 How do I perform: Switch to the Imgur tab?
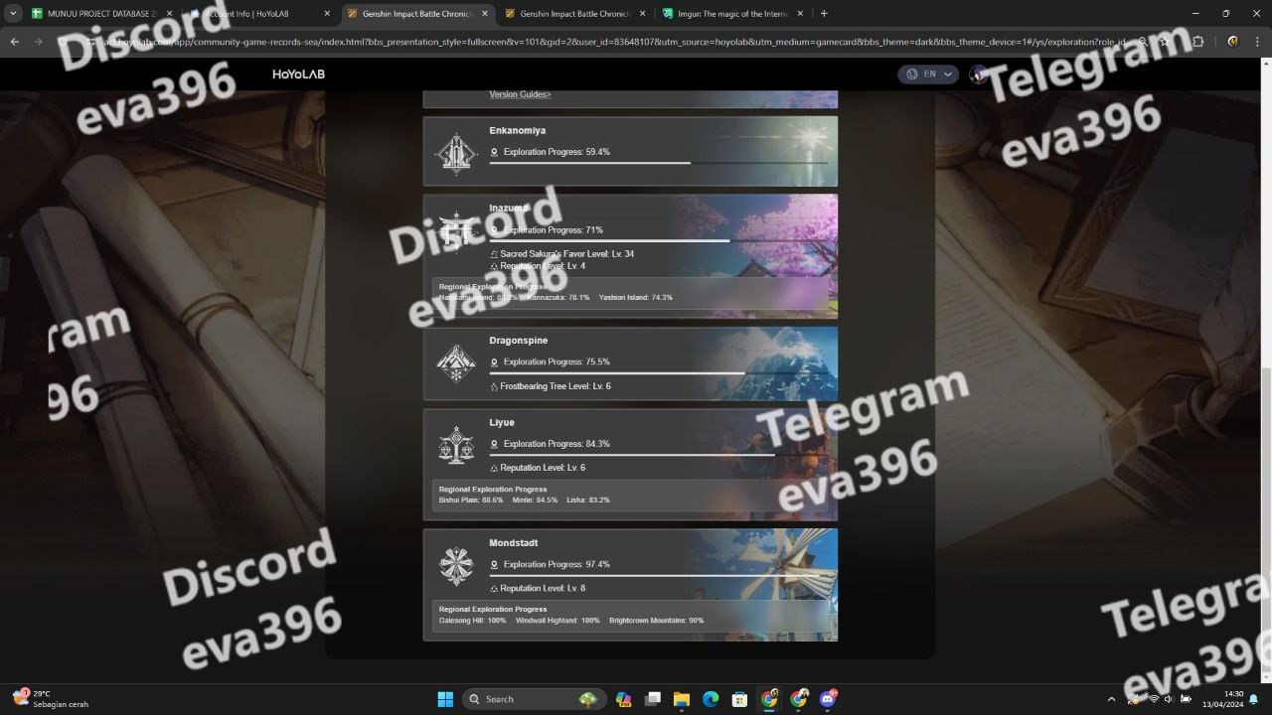point(733,14)
